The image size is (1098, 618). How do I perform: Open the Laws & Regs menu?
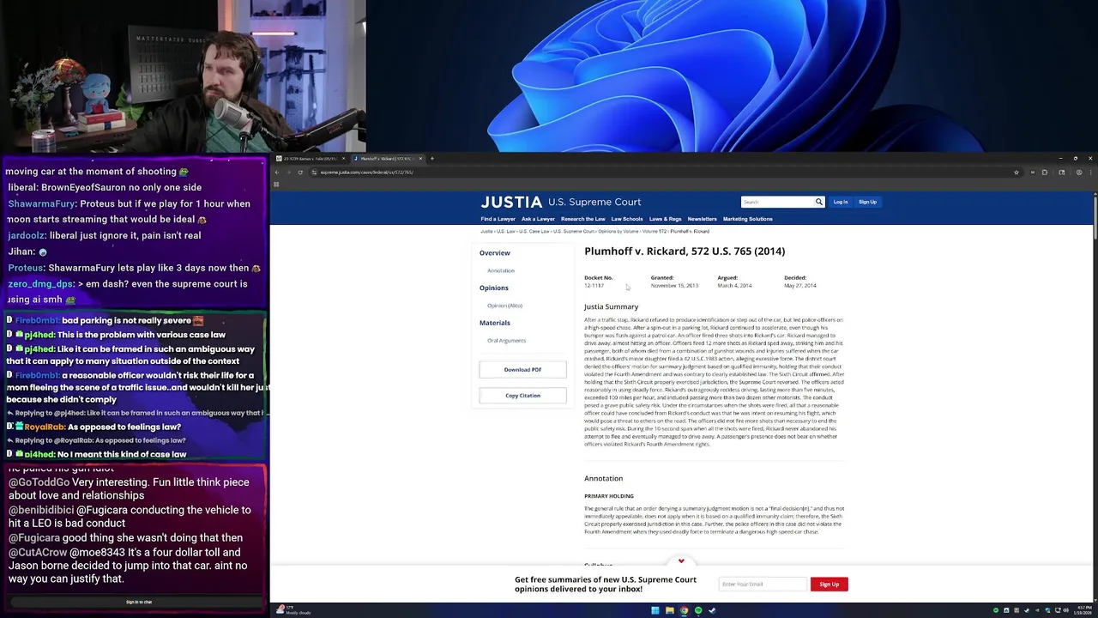click(x=665, y=219)
